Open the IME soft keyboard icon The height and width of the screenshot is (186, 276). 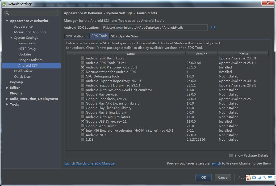[x=270, y=178]
